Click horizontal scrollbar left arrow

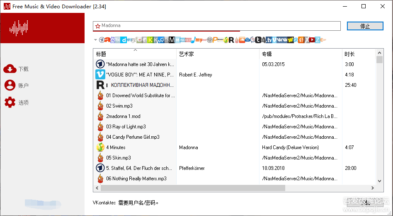coord(97,188)
